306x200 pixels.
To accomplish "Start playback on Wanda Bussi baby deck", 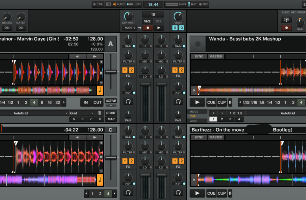I will [197, 102].
